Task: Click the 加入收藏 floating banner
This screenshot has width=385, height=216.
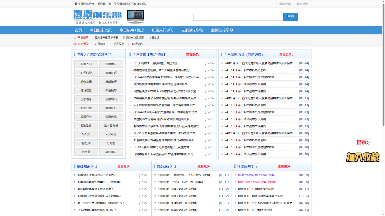Action: [363, 157]
